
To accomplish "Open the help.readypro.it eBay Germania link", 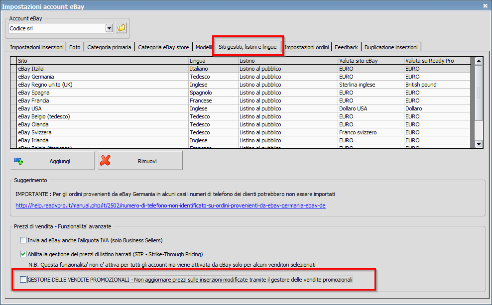I will click(x=170, y=205).
